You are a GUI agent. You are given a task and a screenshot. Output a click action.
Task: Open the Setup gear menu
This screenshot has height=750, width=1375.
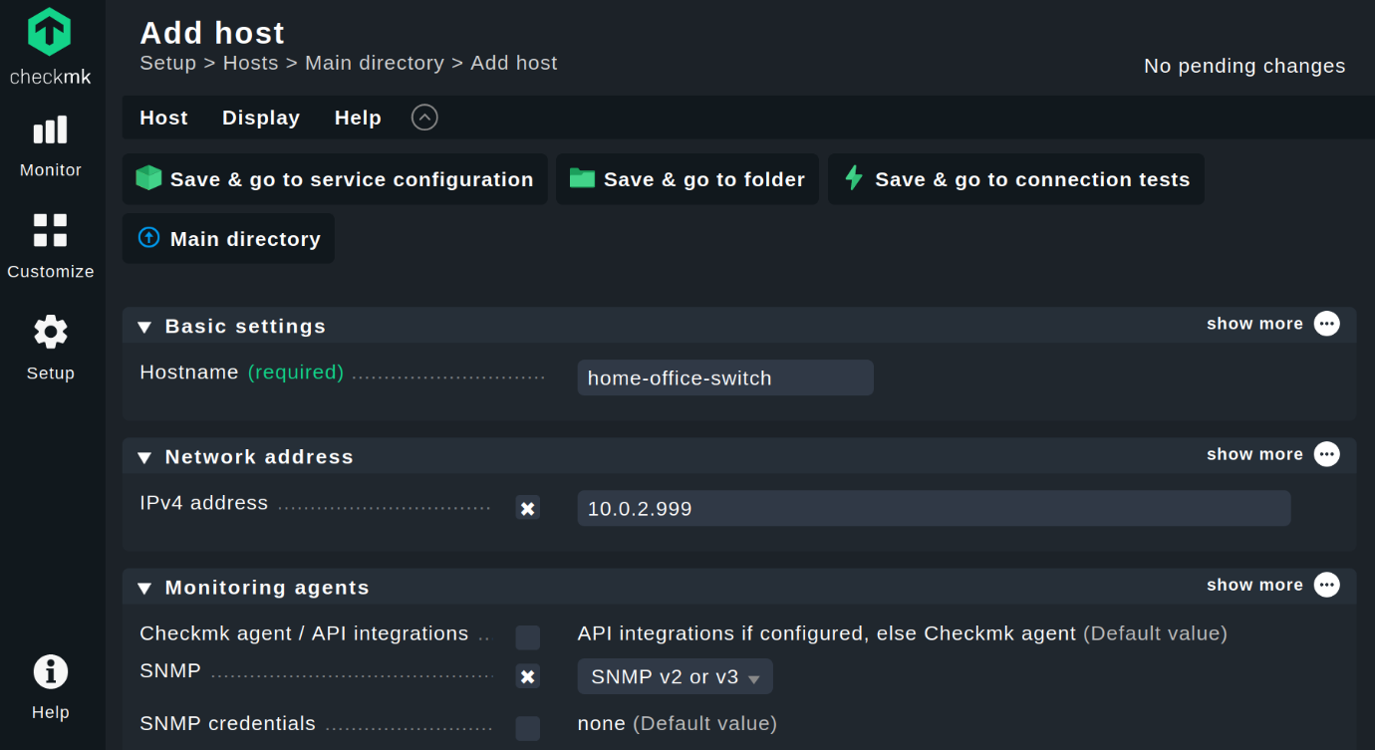pyautogui.click(x=50, y=346)
